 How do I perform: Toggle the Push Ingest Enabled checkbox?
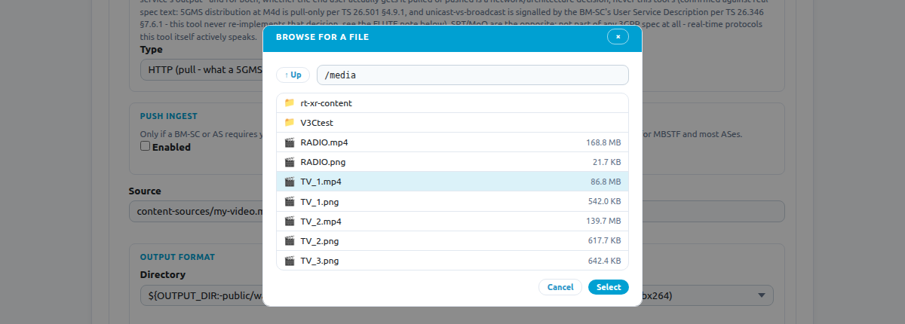(146, 147)
